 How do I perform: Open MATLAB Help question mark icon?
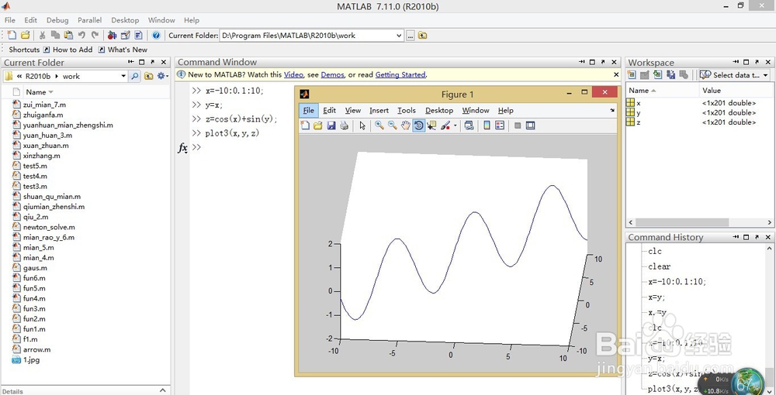[x=157, y=35]
